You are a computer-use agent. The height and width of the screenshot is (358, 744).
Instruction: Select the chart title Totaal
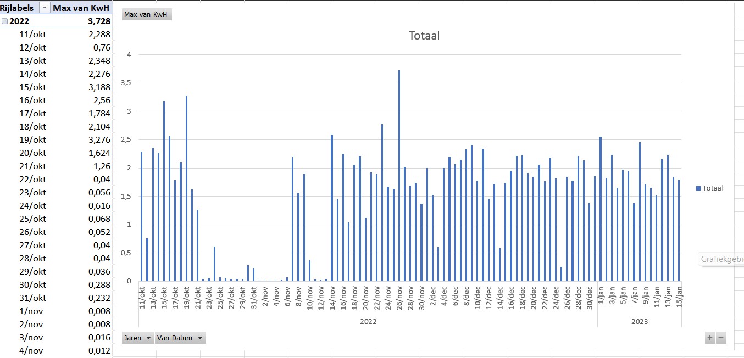point(424,36)
